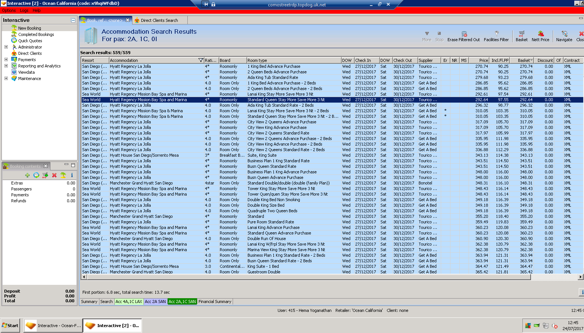
Task: Click the Viewdata globe icon
Action: click(x=14, y=72)
